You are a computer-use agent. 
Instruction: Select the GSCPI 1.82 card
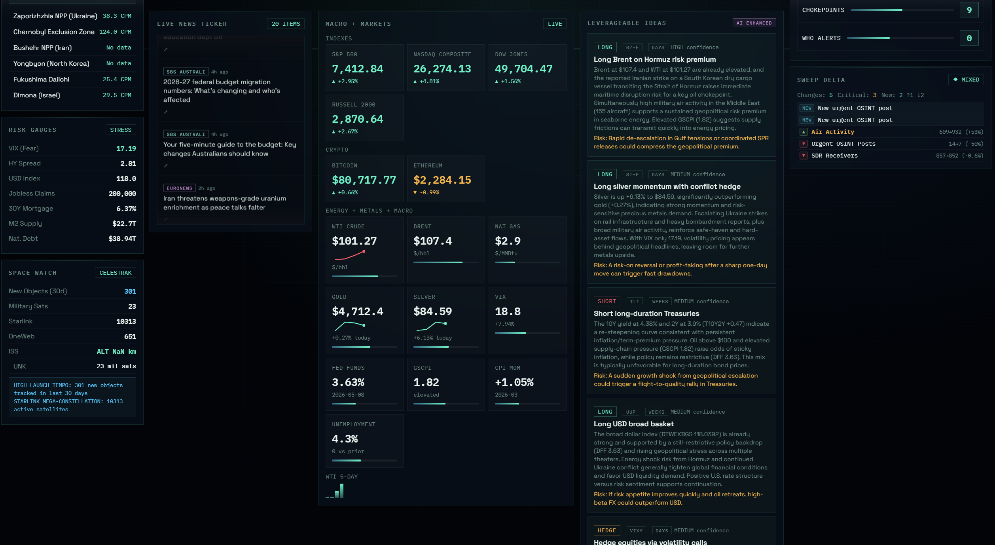(446, 384)
